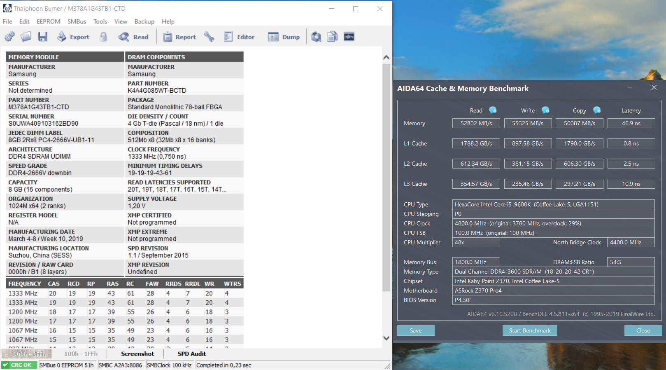
Task: Click the wrench tool icon
Action: (209, 37)
